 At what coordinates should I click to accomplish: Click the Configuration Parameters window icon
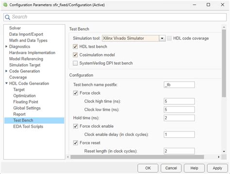click(5, 5)
